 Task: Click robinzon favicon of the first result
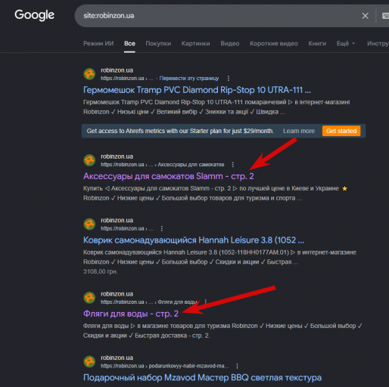click(x=89, y=74)
